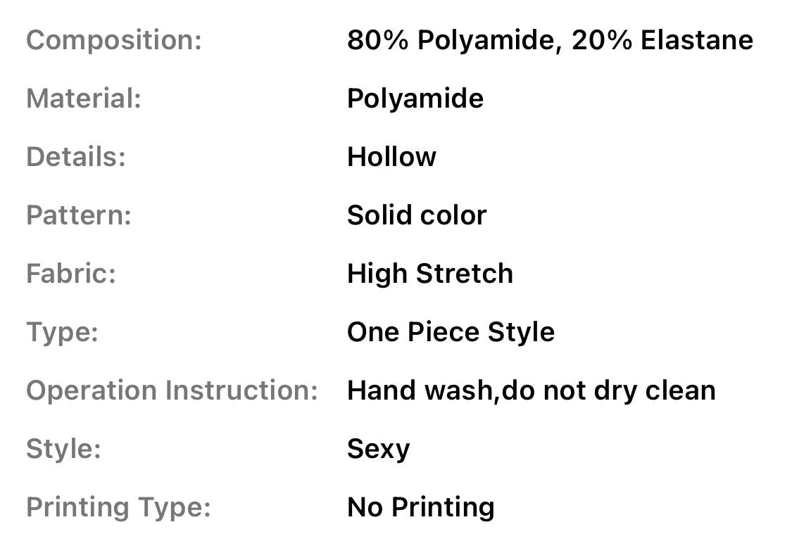Select the High Stretch value

point(430,274)
